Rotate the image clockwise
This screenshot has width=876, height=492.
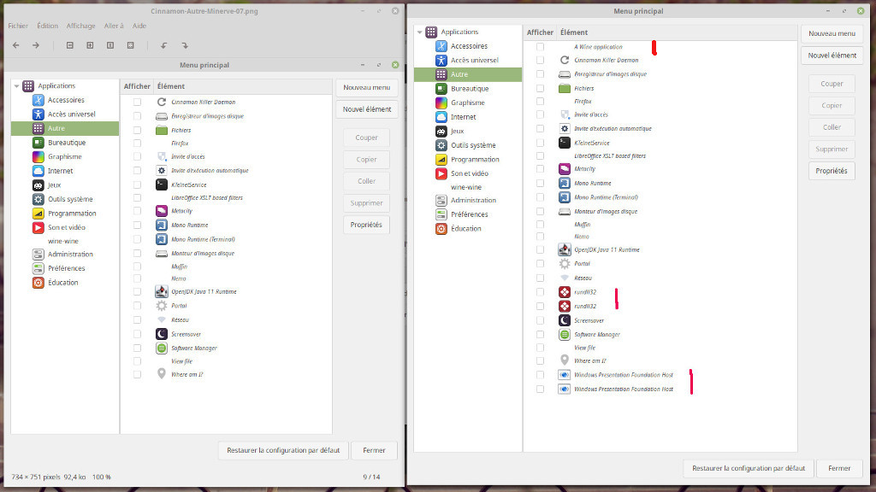(184, 45)
